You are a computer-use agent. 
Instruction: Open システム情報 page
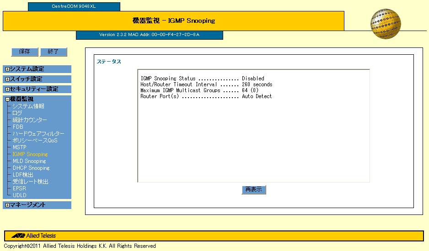(28, 106)
